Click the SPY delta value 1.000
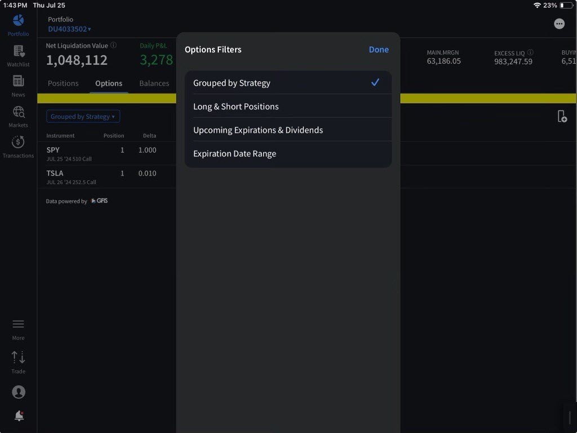 pos(147,150)
